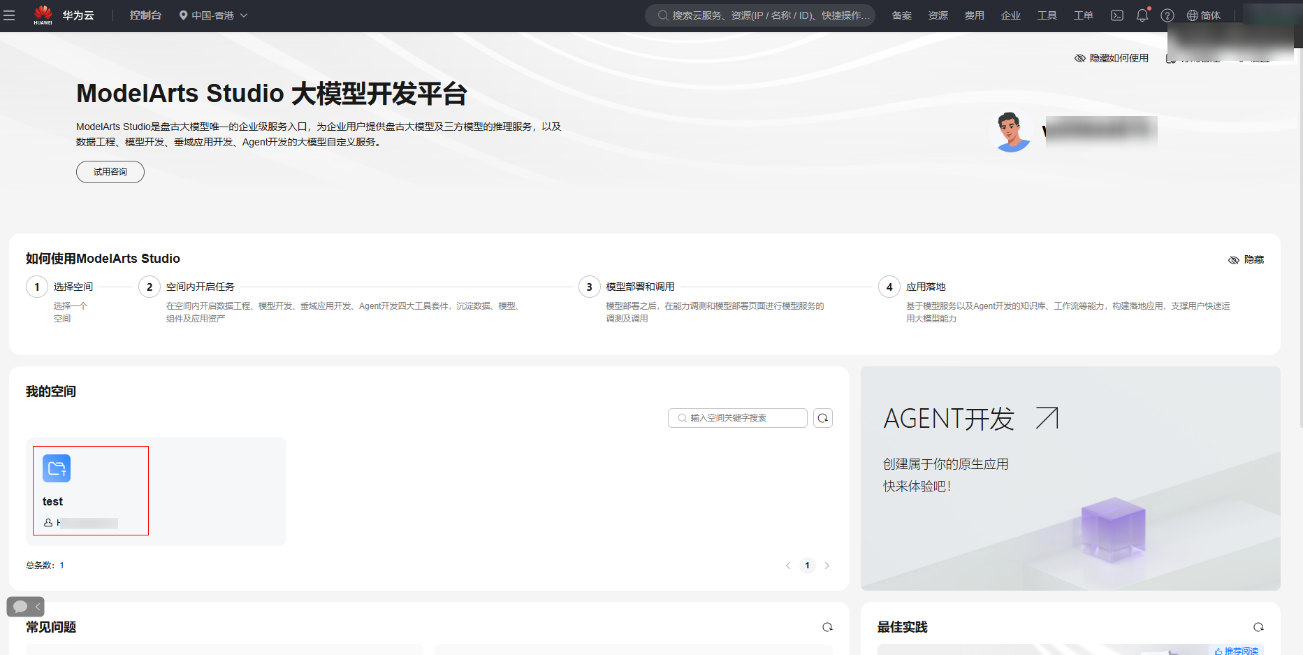Focus the 输入空间关键字搜索 field
This screenshot has height=655, width=1303.
tap(738, 418)
